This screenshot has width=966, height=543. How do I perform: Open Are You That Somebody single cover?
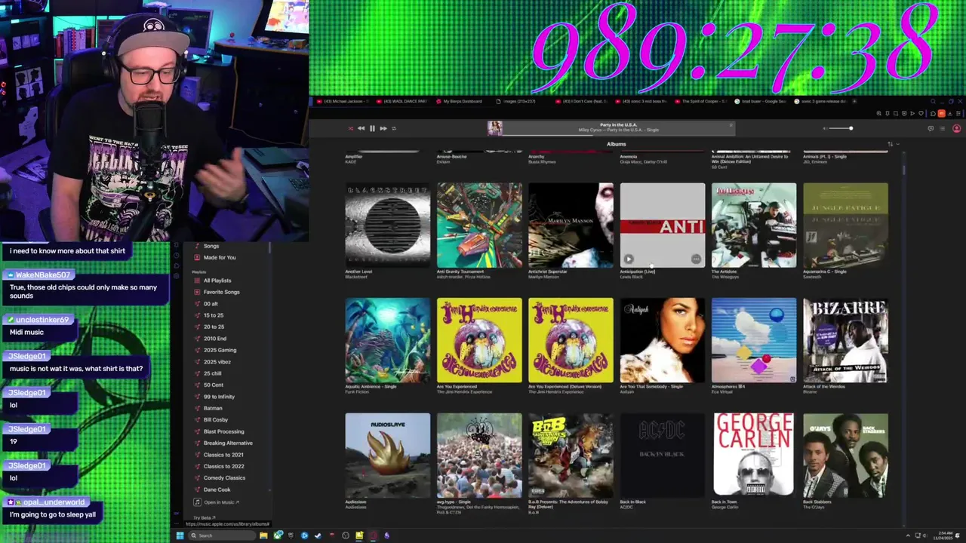click(663, 340)
